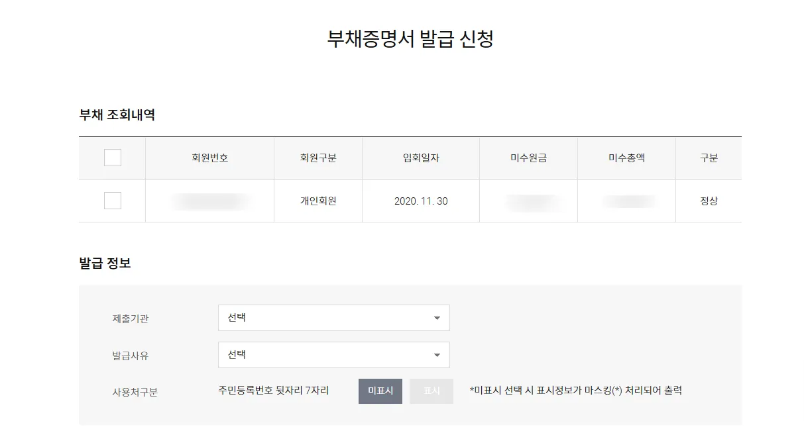Click the 회원구분 column header

(317, 158)
